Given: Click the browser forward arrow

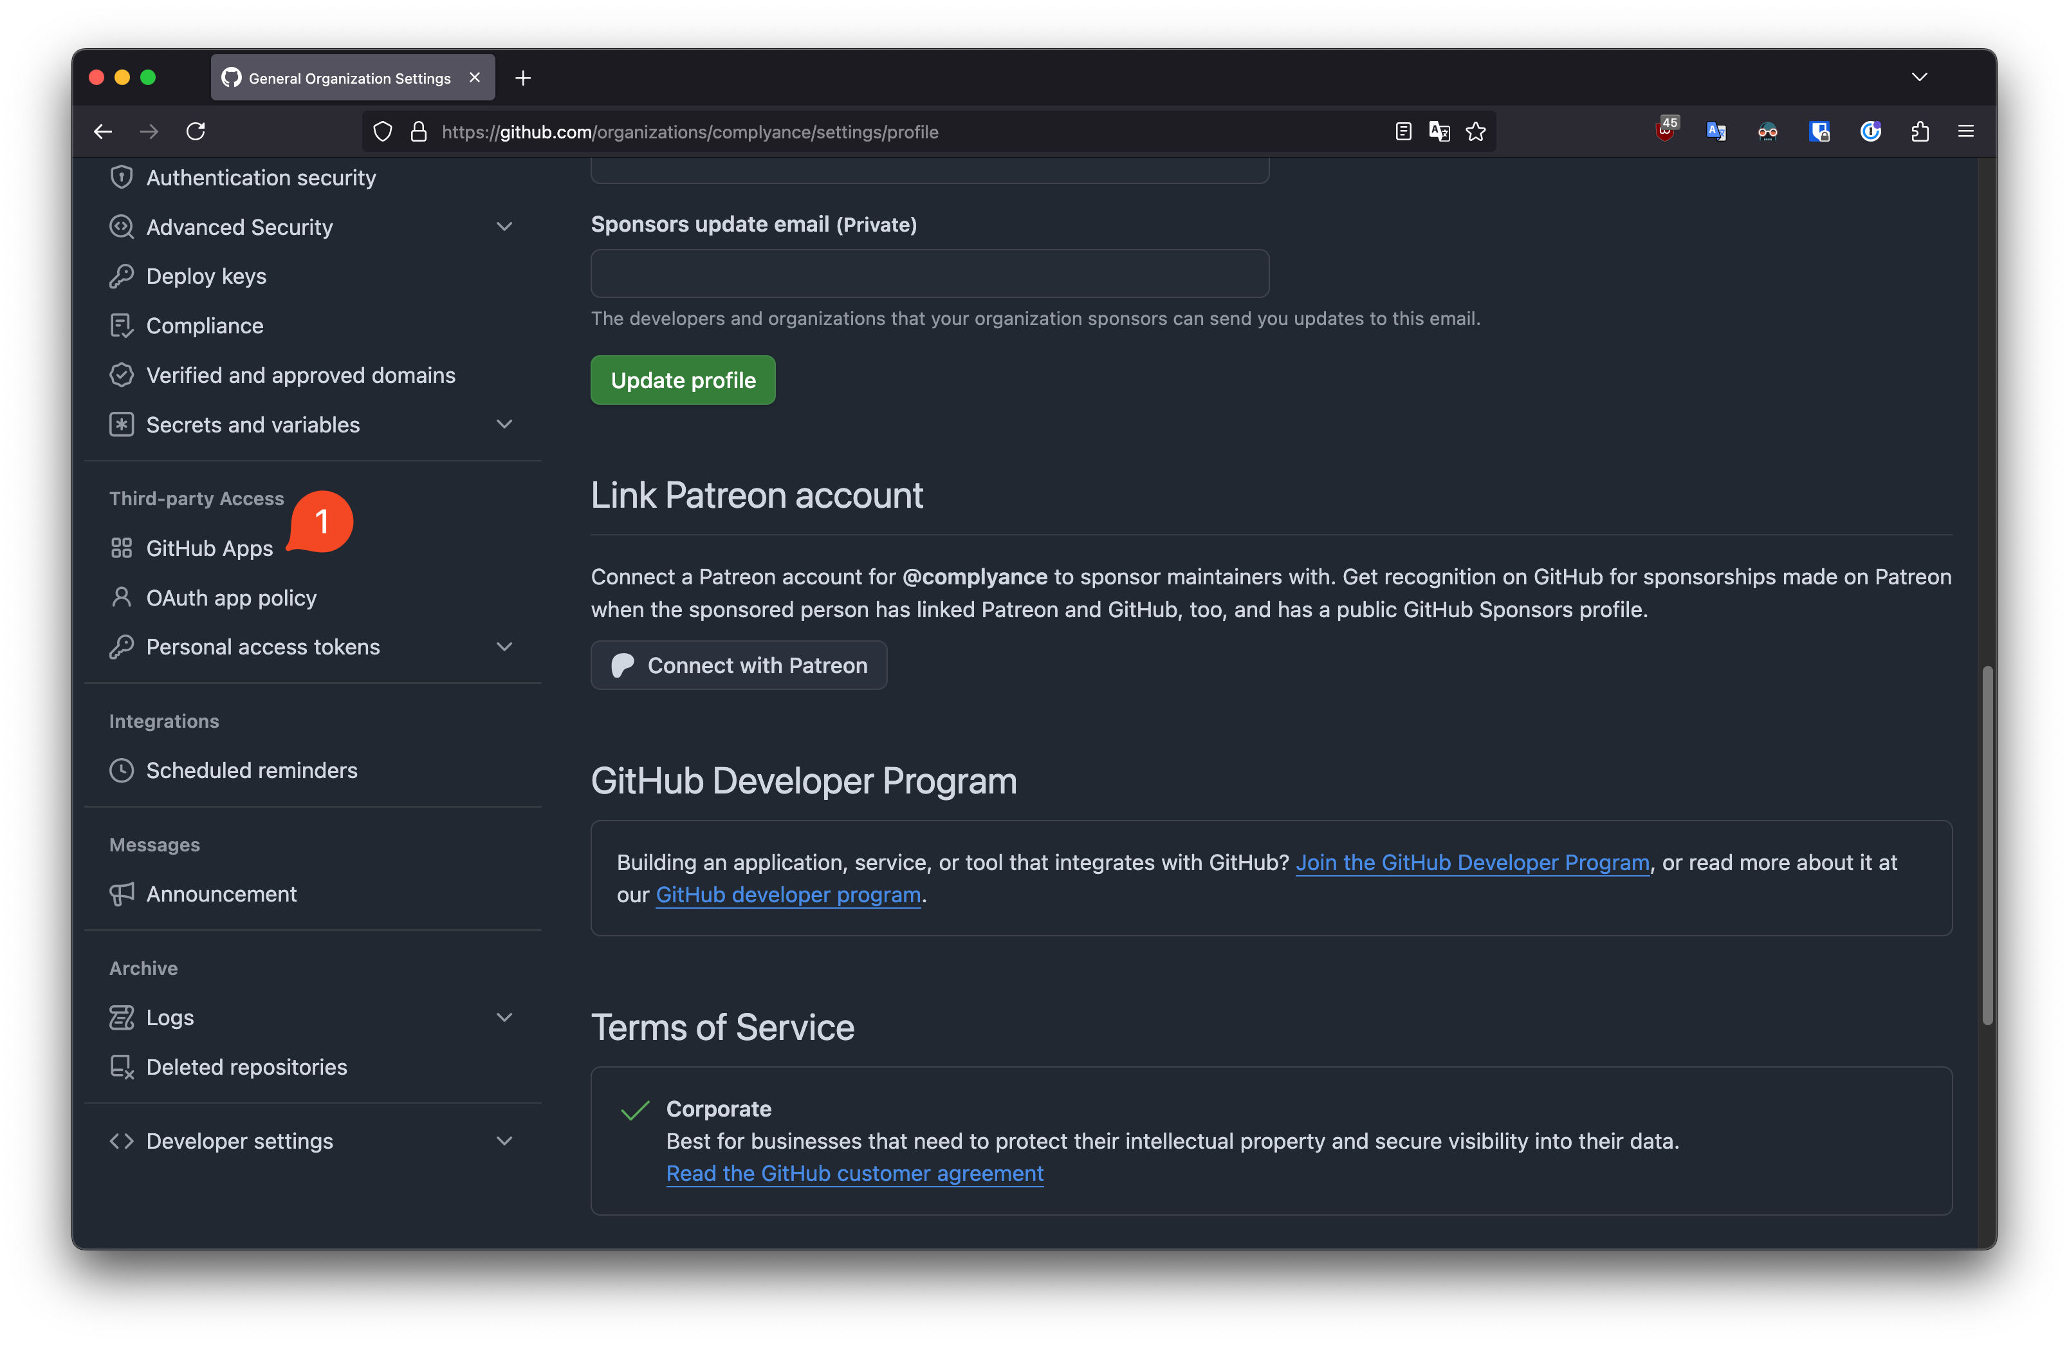Looking at the screenshot, I should [149, 131].
